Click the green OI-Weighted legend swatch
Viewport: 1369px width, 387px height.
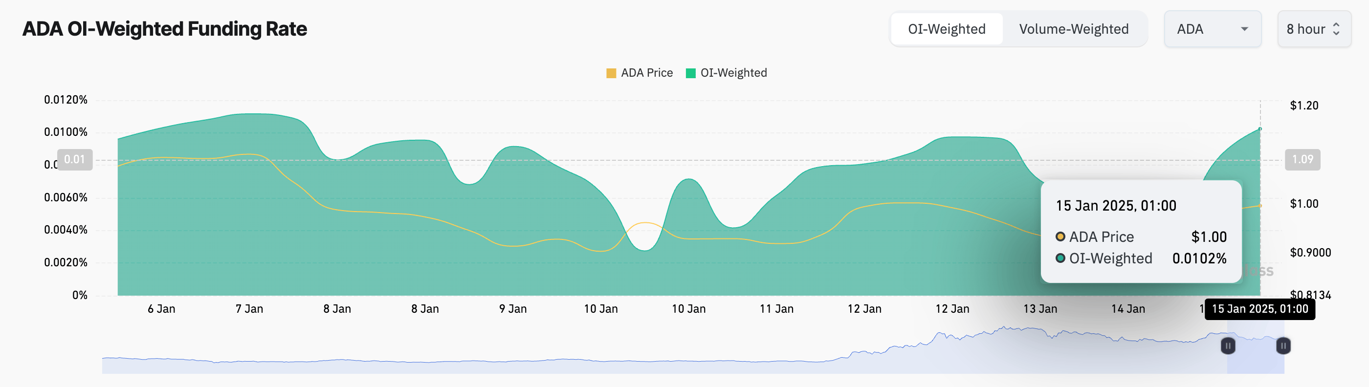(x=690, y=73)
